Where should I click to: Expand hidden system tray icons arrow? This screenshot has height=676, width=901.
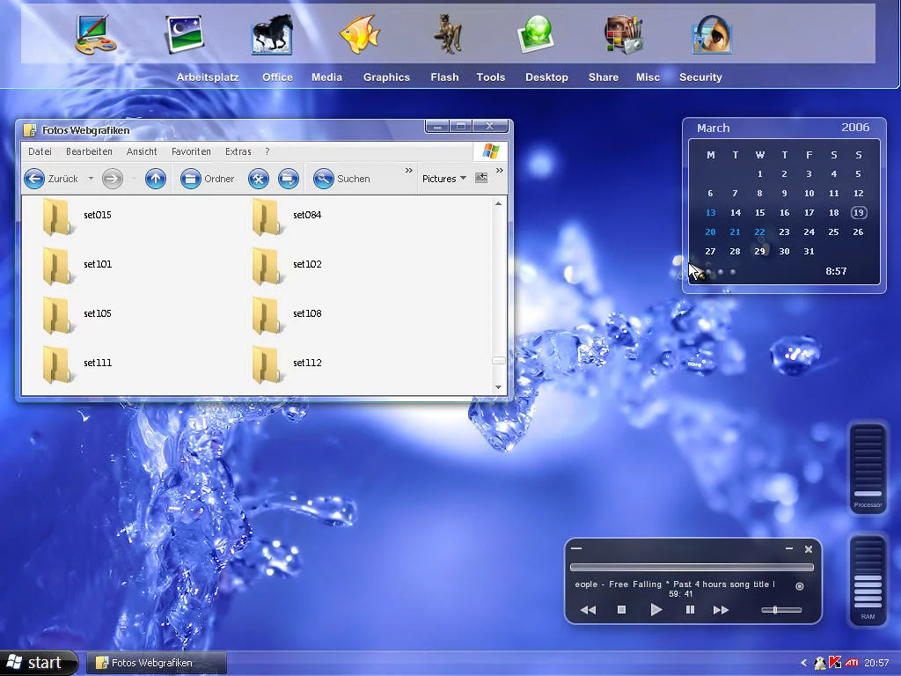tap(803, 663)
